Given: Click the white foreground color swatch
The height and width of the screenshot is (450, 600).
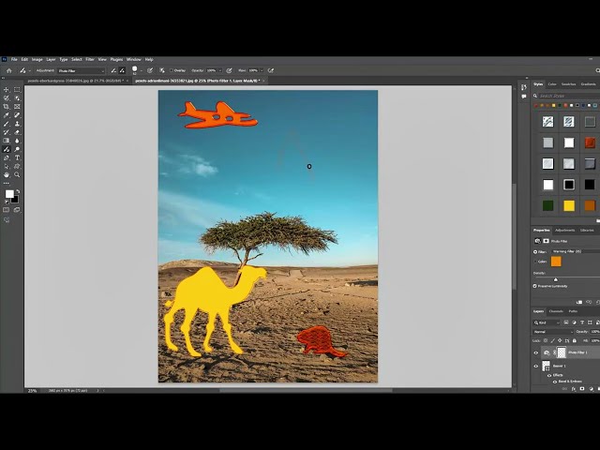Looking at the screenshot, I should tap(9, 194).
